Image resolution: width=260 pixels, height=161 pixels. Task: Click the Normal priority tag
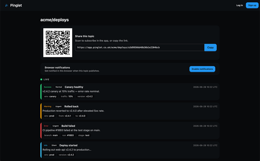[59, 87]
